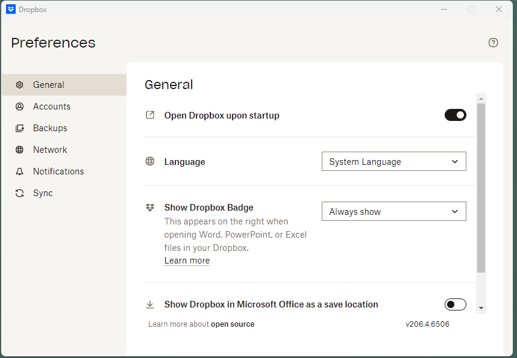
Task: Toggle Open Dropbox upon startup off
Action: click(x=456, y=115)
